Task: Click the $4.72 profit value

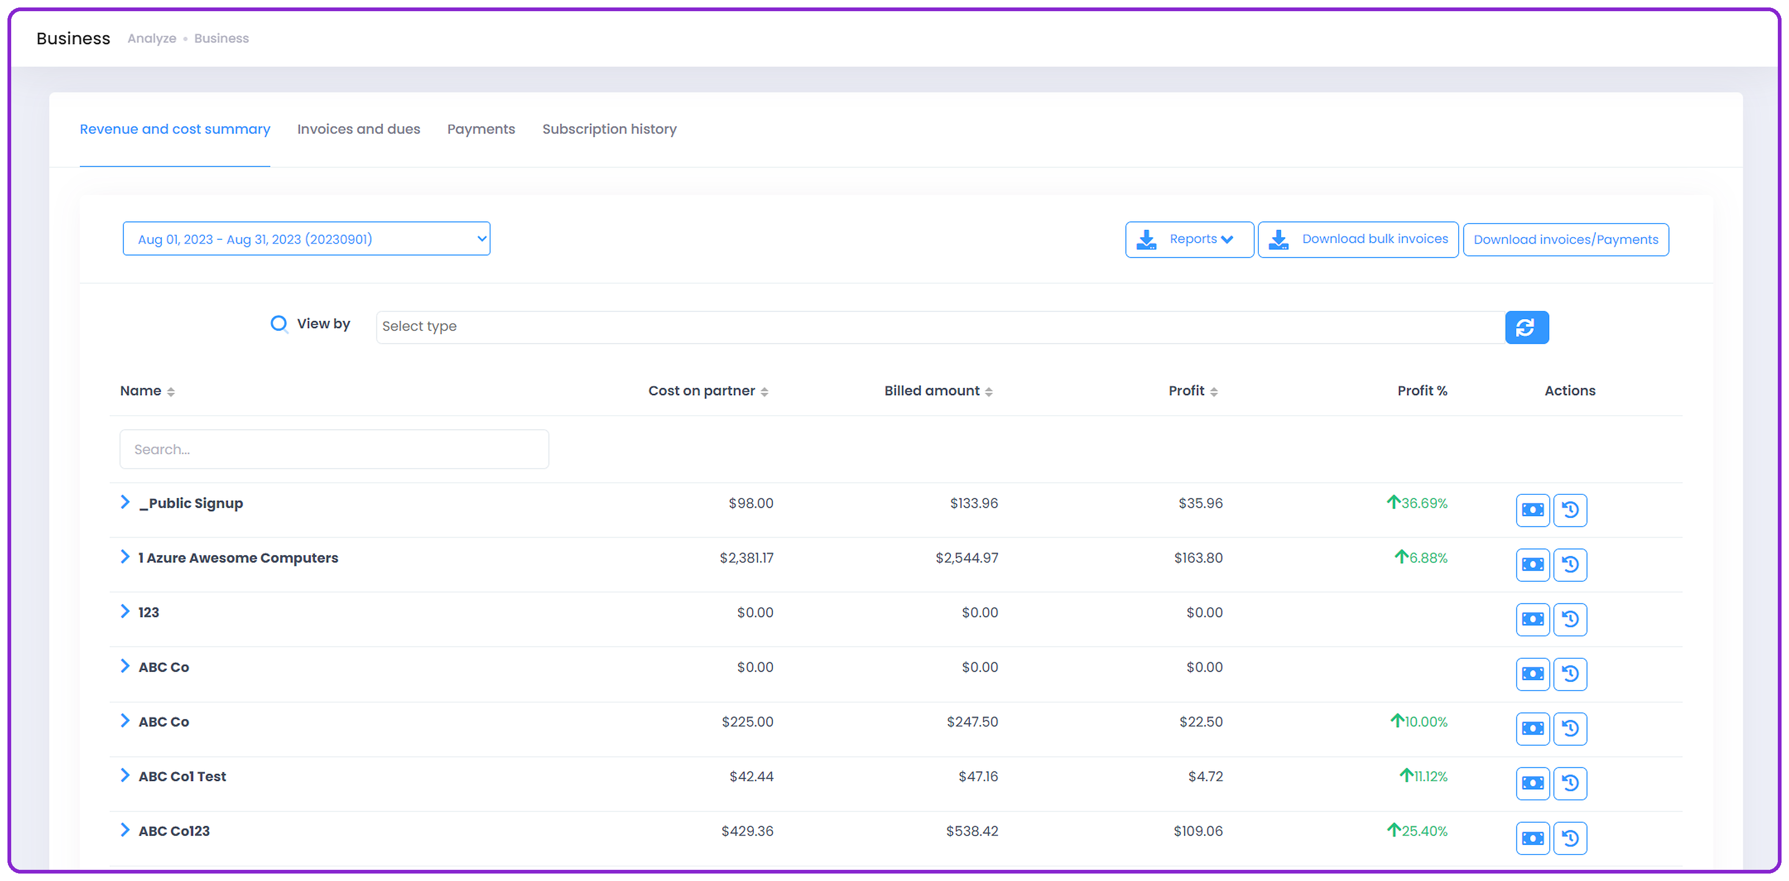Action: [1206, 776]
